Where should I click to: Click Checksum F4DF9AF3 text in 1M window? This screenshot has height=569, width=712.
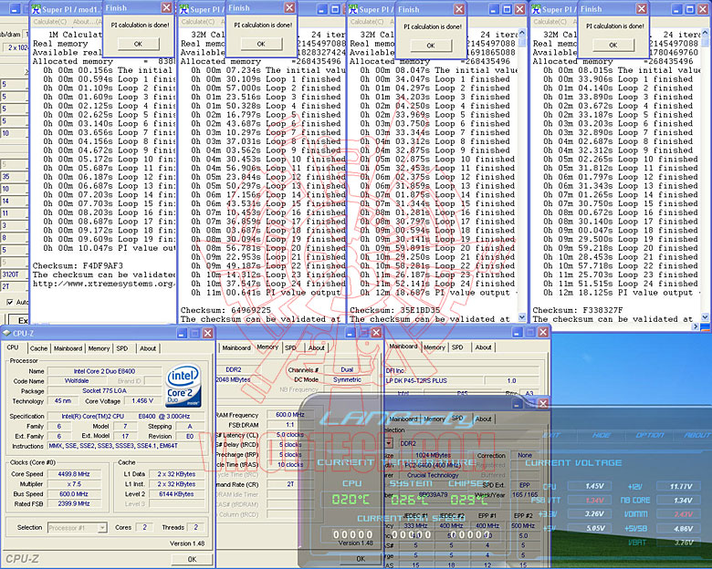pos(78,266)
